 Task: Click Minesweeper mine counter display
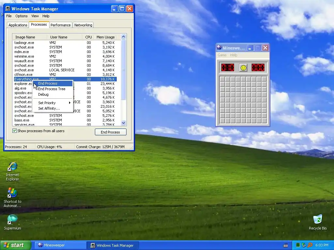(x=228, y=68)
